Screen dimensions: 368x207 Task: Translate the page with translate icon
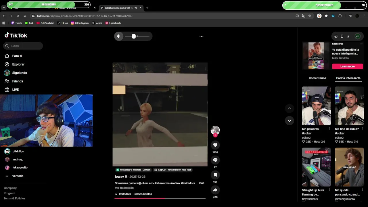point(303,16)
